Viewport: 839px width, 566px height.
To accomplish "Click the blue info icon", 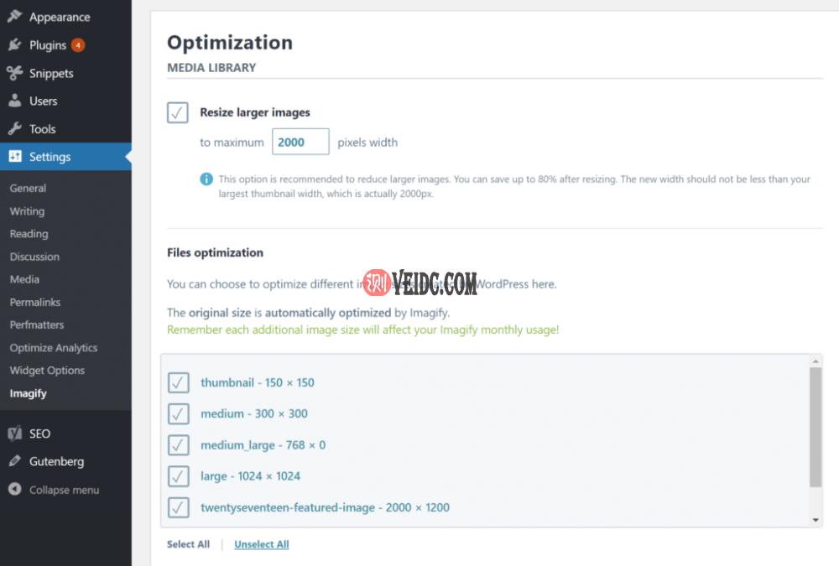I will pyautogui.click(x=206, y=179).
